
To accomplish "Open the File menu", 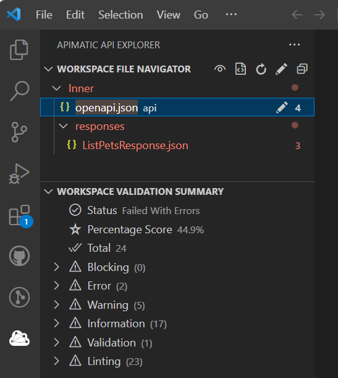I will tap(44, 15).
